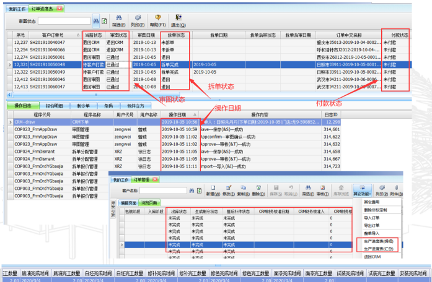Choose 导入订单 menu item

(x=372, y=218)
